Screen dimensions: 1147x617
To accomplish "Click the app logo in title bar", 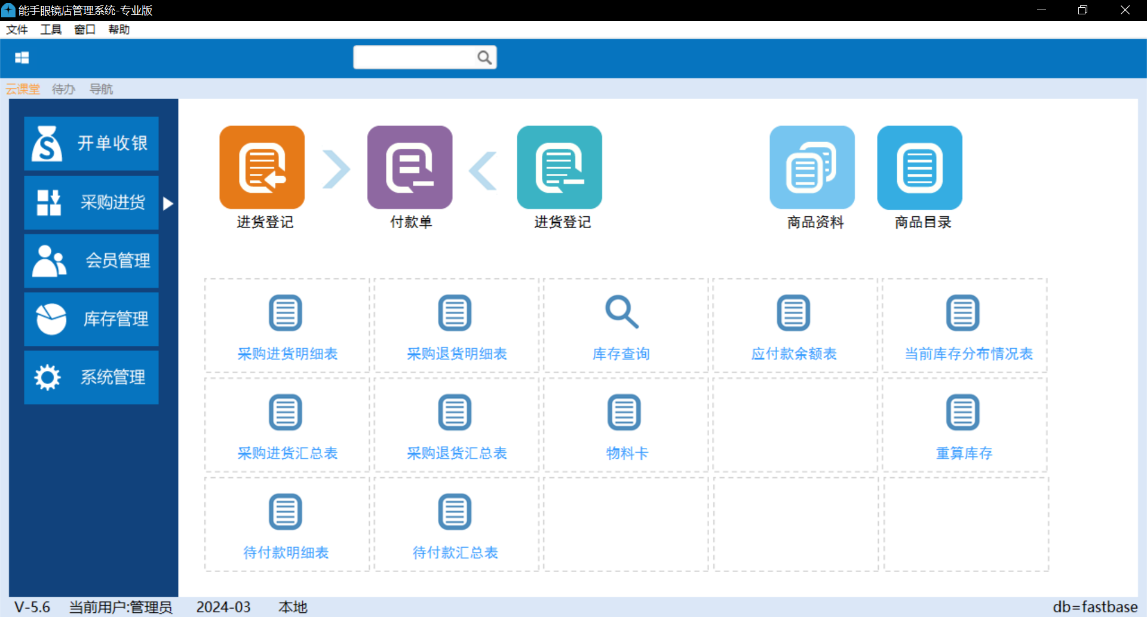I will tap(8, 10).
